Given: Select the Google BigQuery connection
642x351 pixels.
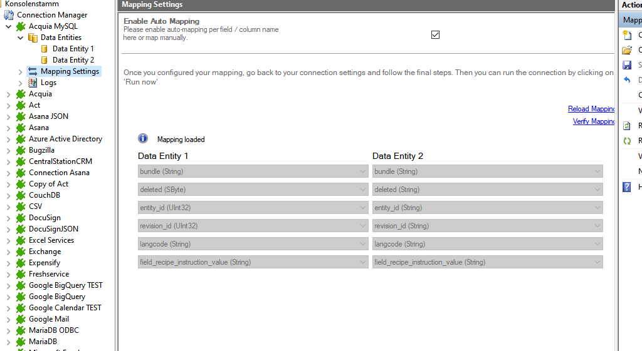Looking at the screenshot, I should coord(56,297).
